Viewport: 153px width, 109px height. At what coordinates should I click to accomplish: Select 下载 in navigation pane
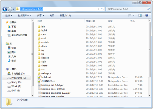(13, 27)
